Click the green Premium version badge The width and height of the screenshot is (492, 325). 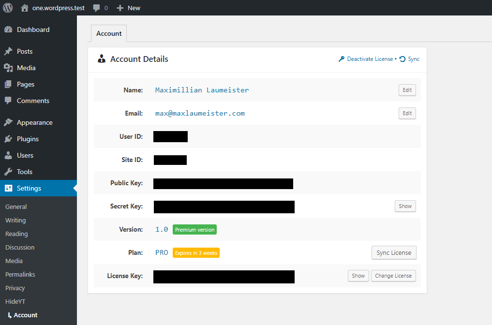click(194, 229)
